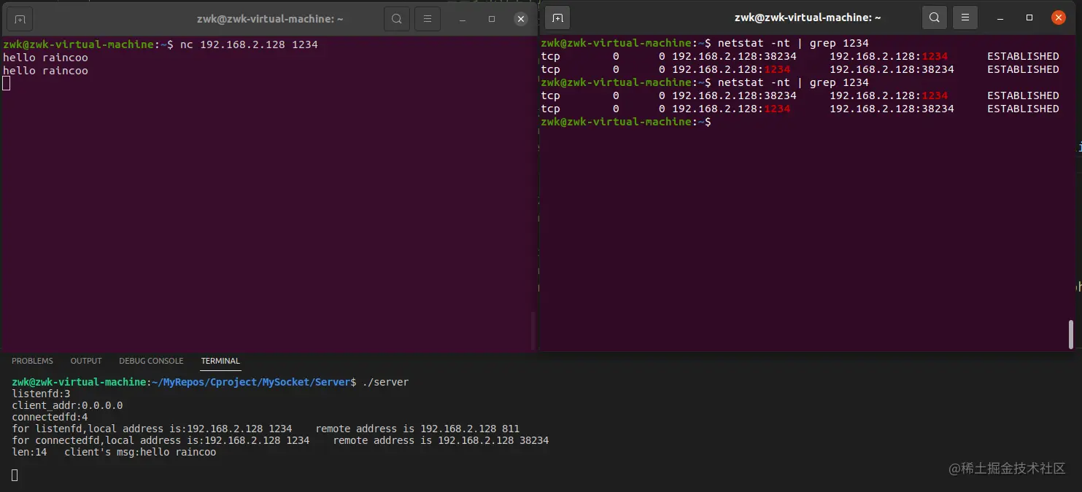
Task: Click 'listenfd:3' output line
Action: coord(41,394)
